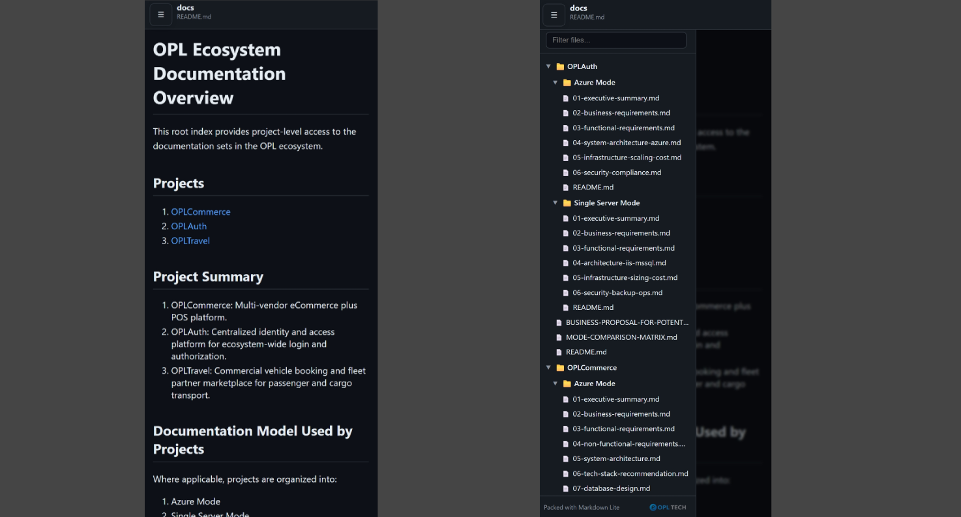Click the OPL.TECH logo in the footer

(668, 507)
